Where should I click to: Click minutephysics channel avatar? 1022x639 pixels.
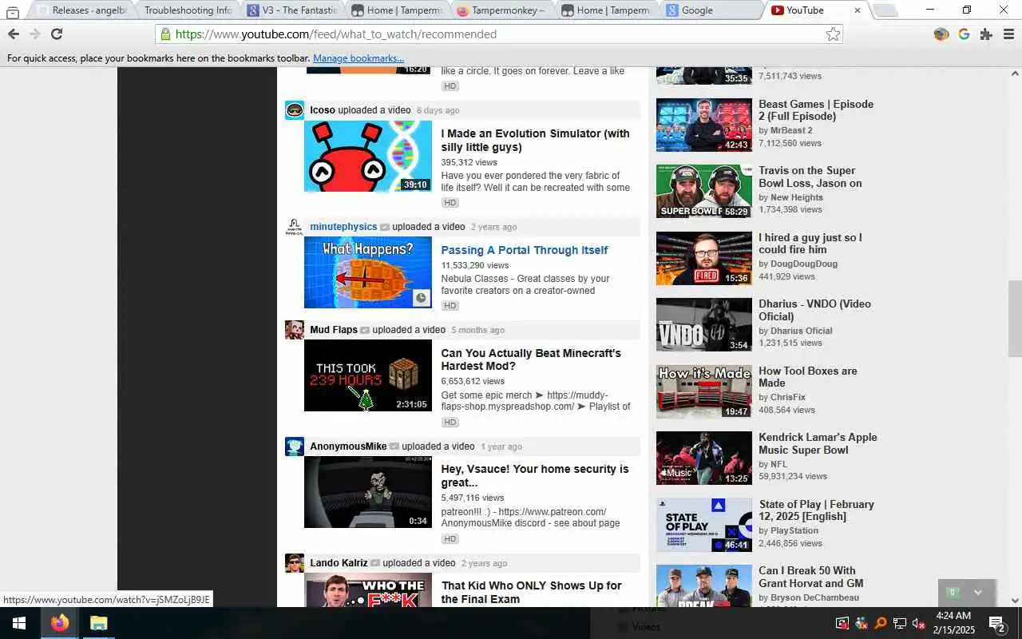tap(295, 227)
